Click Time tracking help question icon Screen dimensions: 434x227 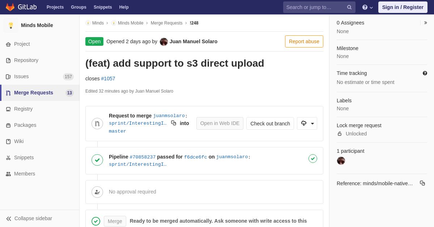click(x=425, y=73)
